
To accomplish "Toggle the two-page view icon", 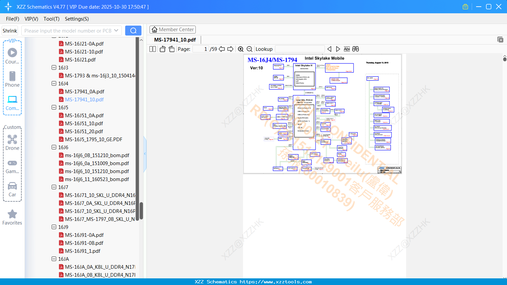I will 153,49.
